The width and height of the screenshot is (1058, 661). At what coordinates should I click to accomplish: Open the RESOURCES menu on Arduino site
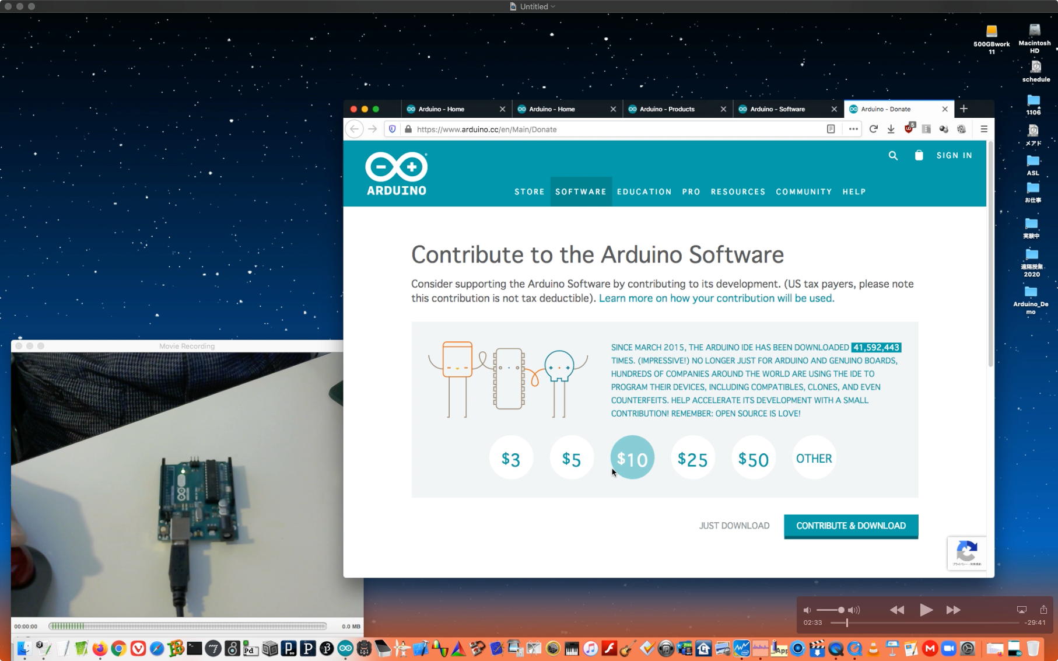(x=738, y=191)
